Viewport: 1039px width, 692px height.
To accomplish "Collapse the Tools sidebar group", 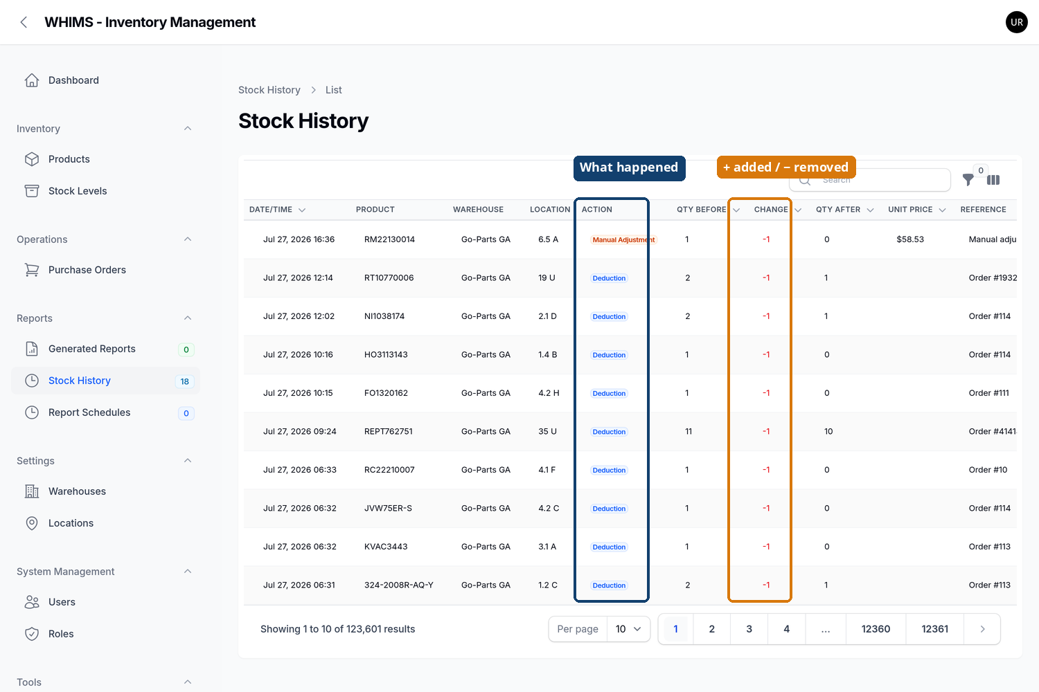I will pyautogui.click(x=188, y=682).
